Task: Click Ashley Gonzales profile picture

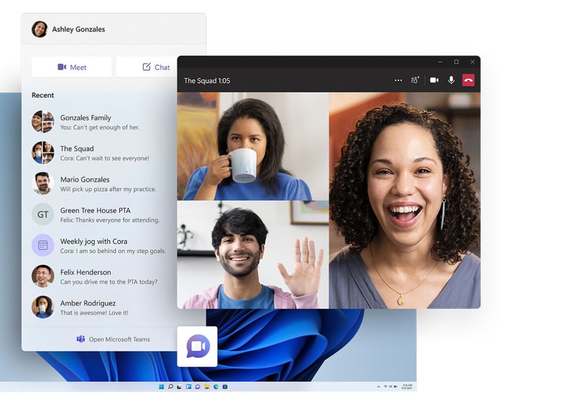Action: pyautogui.click(x=39, y=29)
